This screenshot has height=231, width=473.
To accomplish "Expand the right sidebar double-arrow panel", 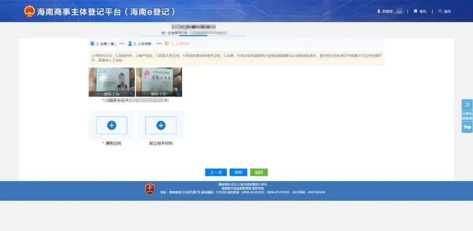I will click(x=467, y=105).
